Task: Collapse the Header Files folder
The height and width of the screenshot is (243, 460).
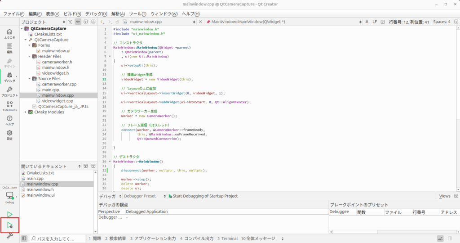Action: [x=29, y=56]
